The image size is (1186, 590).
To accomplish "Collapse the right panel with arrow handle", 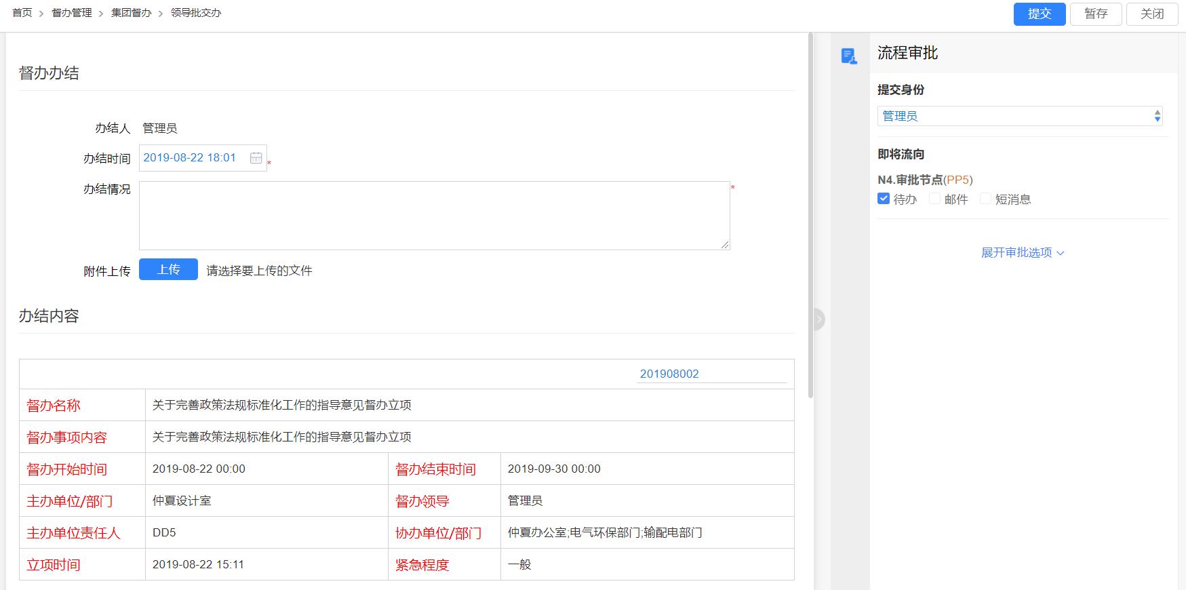I will coord(818,319).
